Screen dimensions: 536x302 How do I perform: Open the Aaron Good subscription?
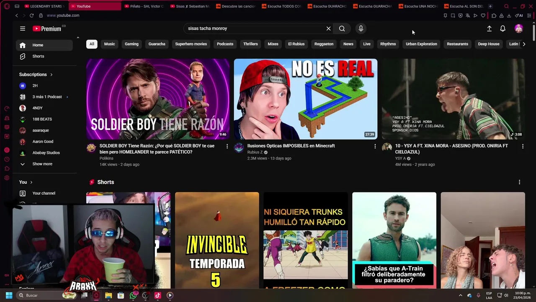(x=44, y=142)
